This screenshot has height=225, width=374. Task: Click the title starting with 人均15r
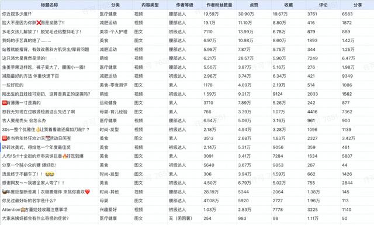click(43, 156)
